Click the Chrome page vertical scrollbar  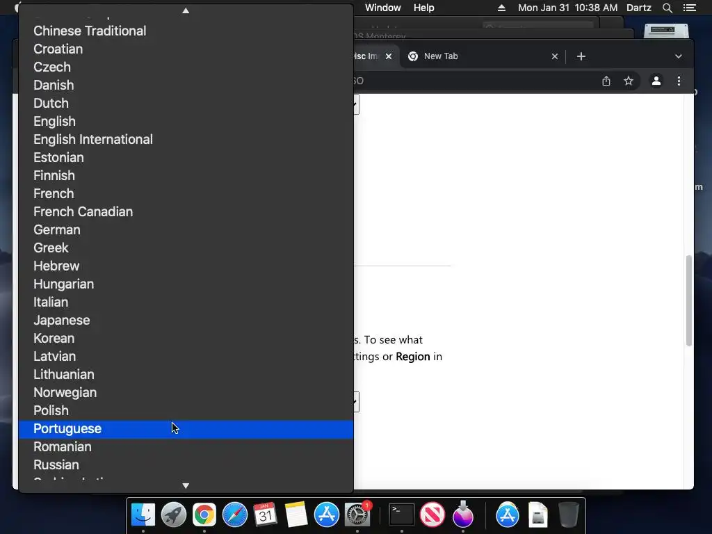click(689, 300)
